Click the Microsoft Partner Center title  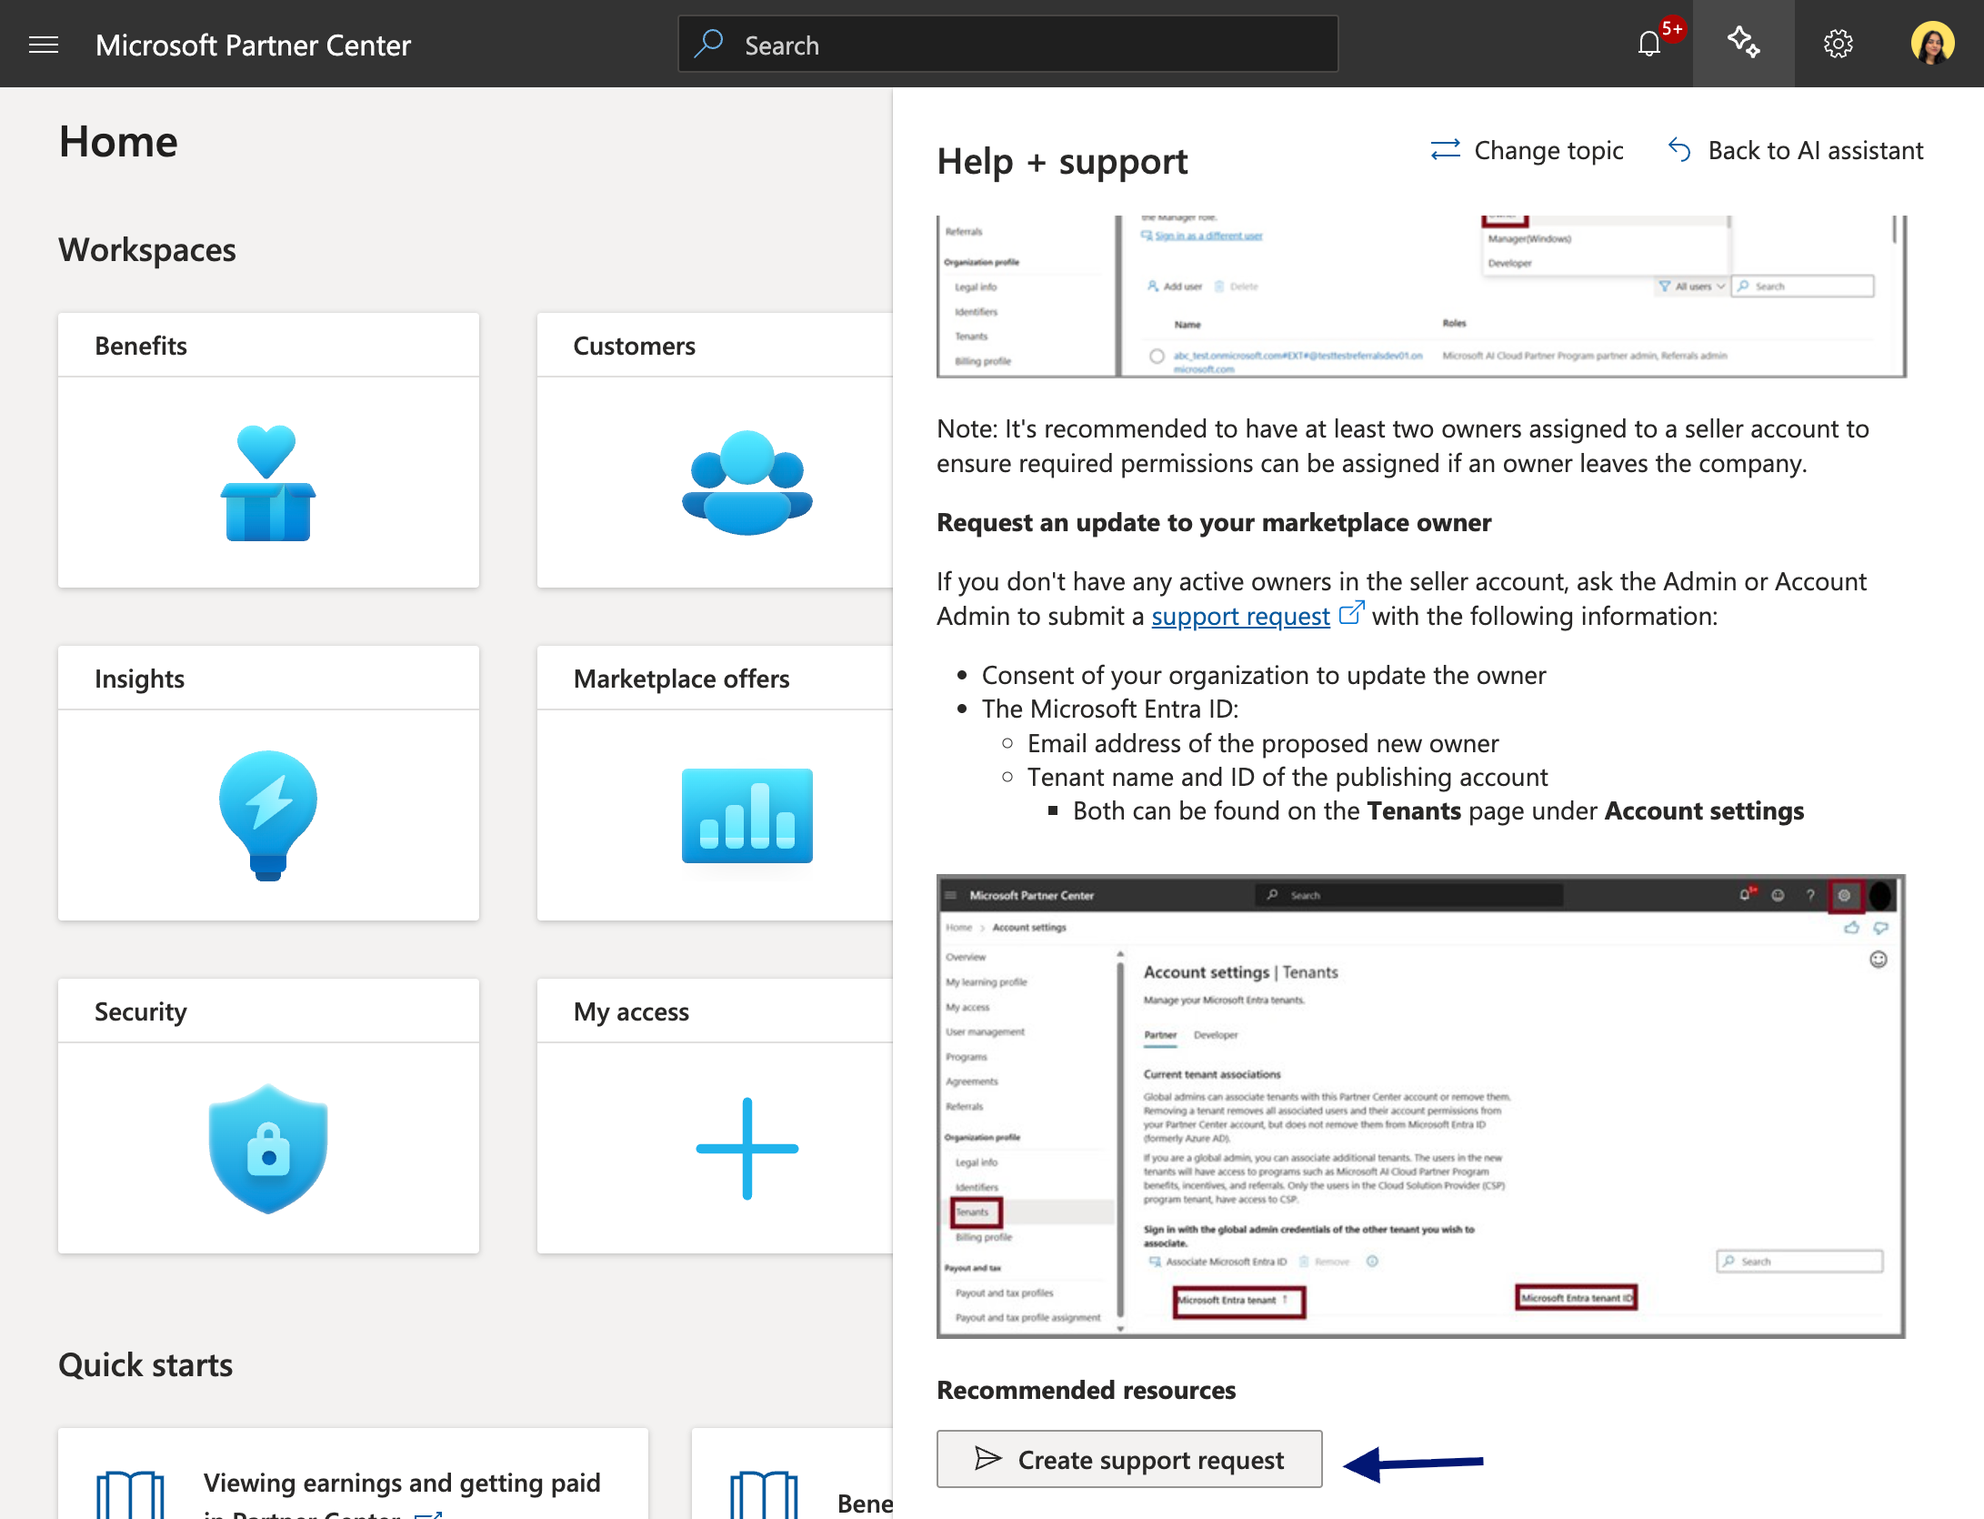pos(253,45)
